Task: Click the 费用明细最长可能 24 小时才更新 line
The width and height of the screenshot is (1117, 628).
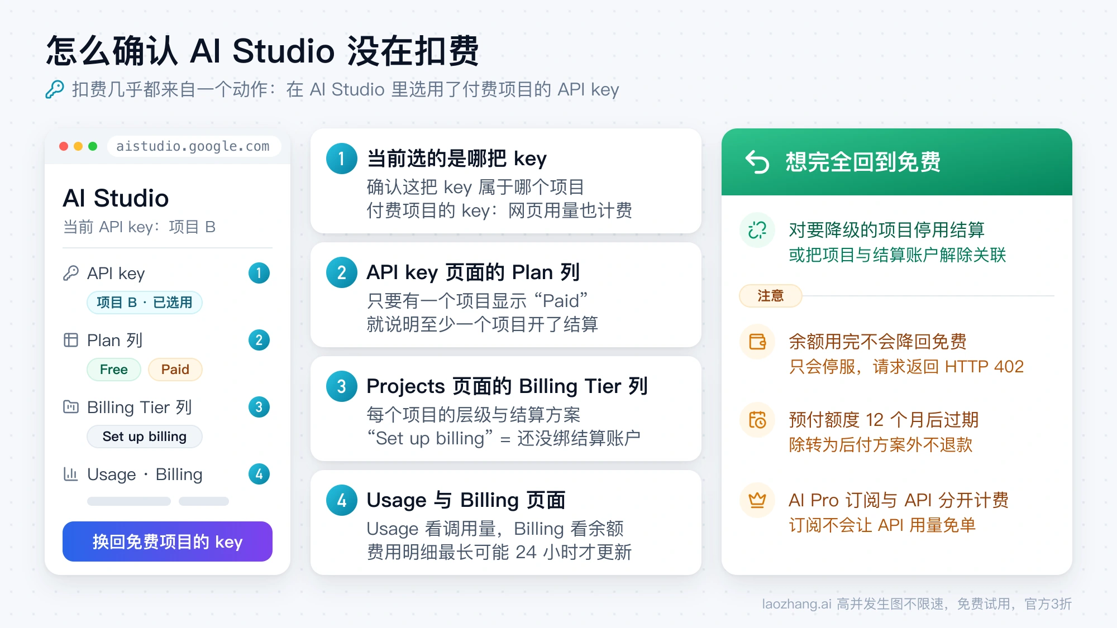Action: pyautogui.click(x=499, y=552)
